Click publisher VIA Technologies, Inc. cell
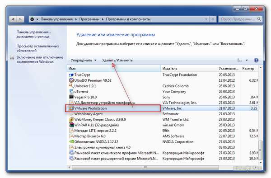This screenshot has width=271, height=178. pos(180,103)
